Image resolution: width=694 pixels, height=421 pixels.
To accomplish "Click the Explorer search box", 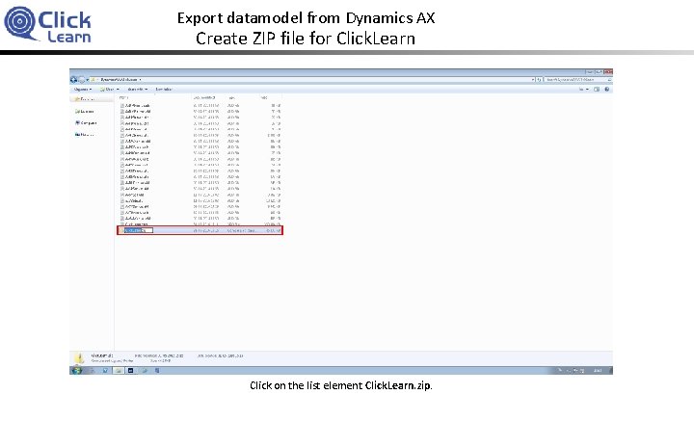I will (x=577, y=80).
